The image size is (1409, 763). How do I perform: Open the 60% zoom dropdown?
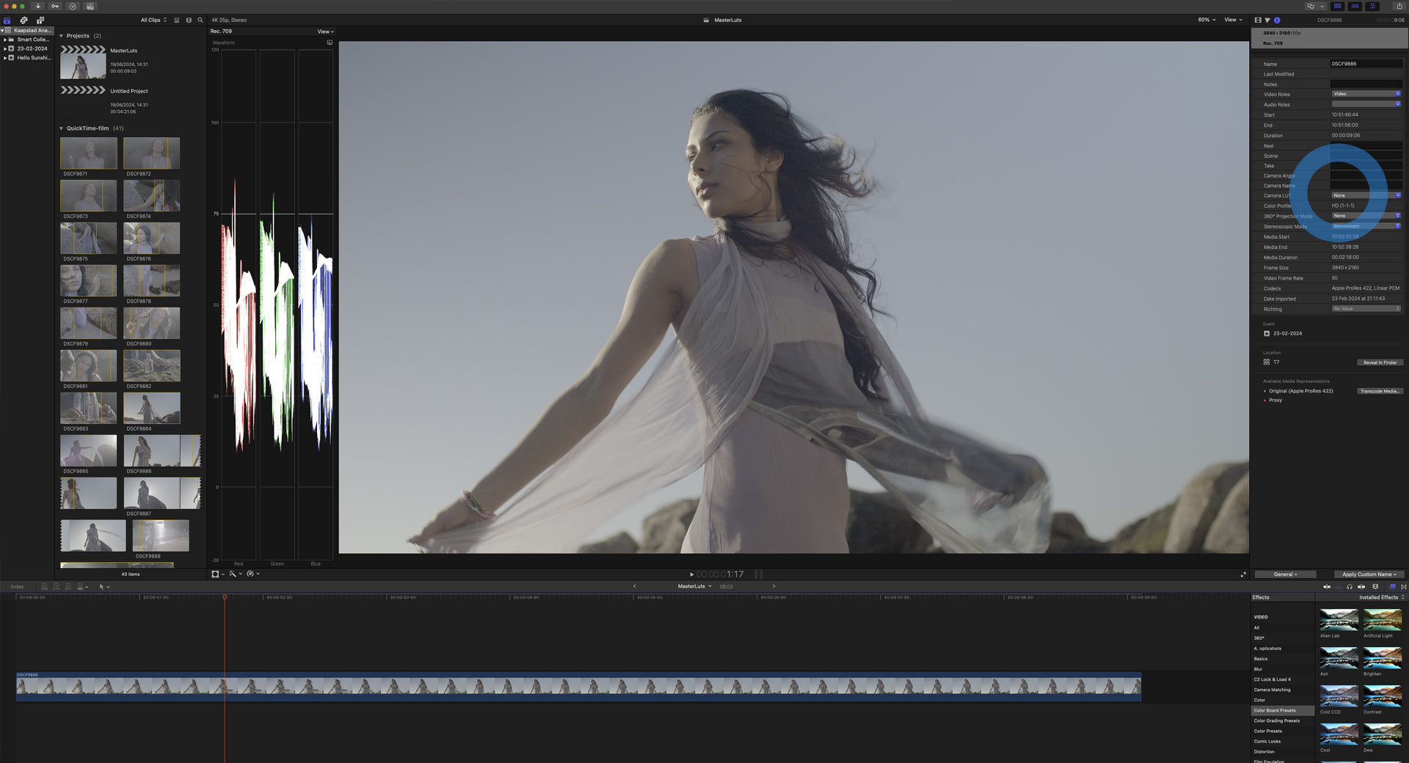1206,20
